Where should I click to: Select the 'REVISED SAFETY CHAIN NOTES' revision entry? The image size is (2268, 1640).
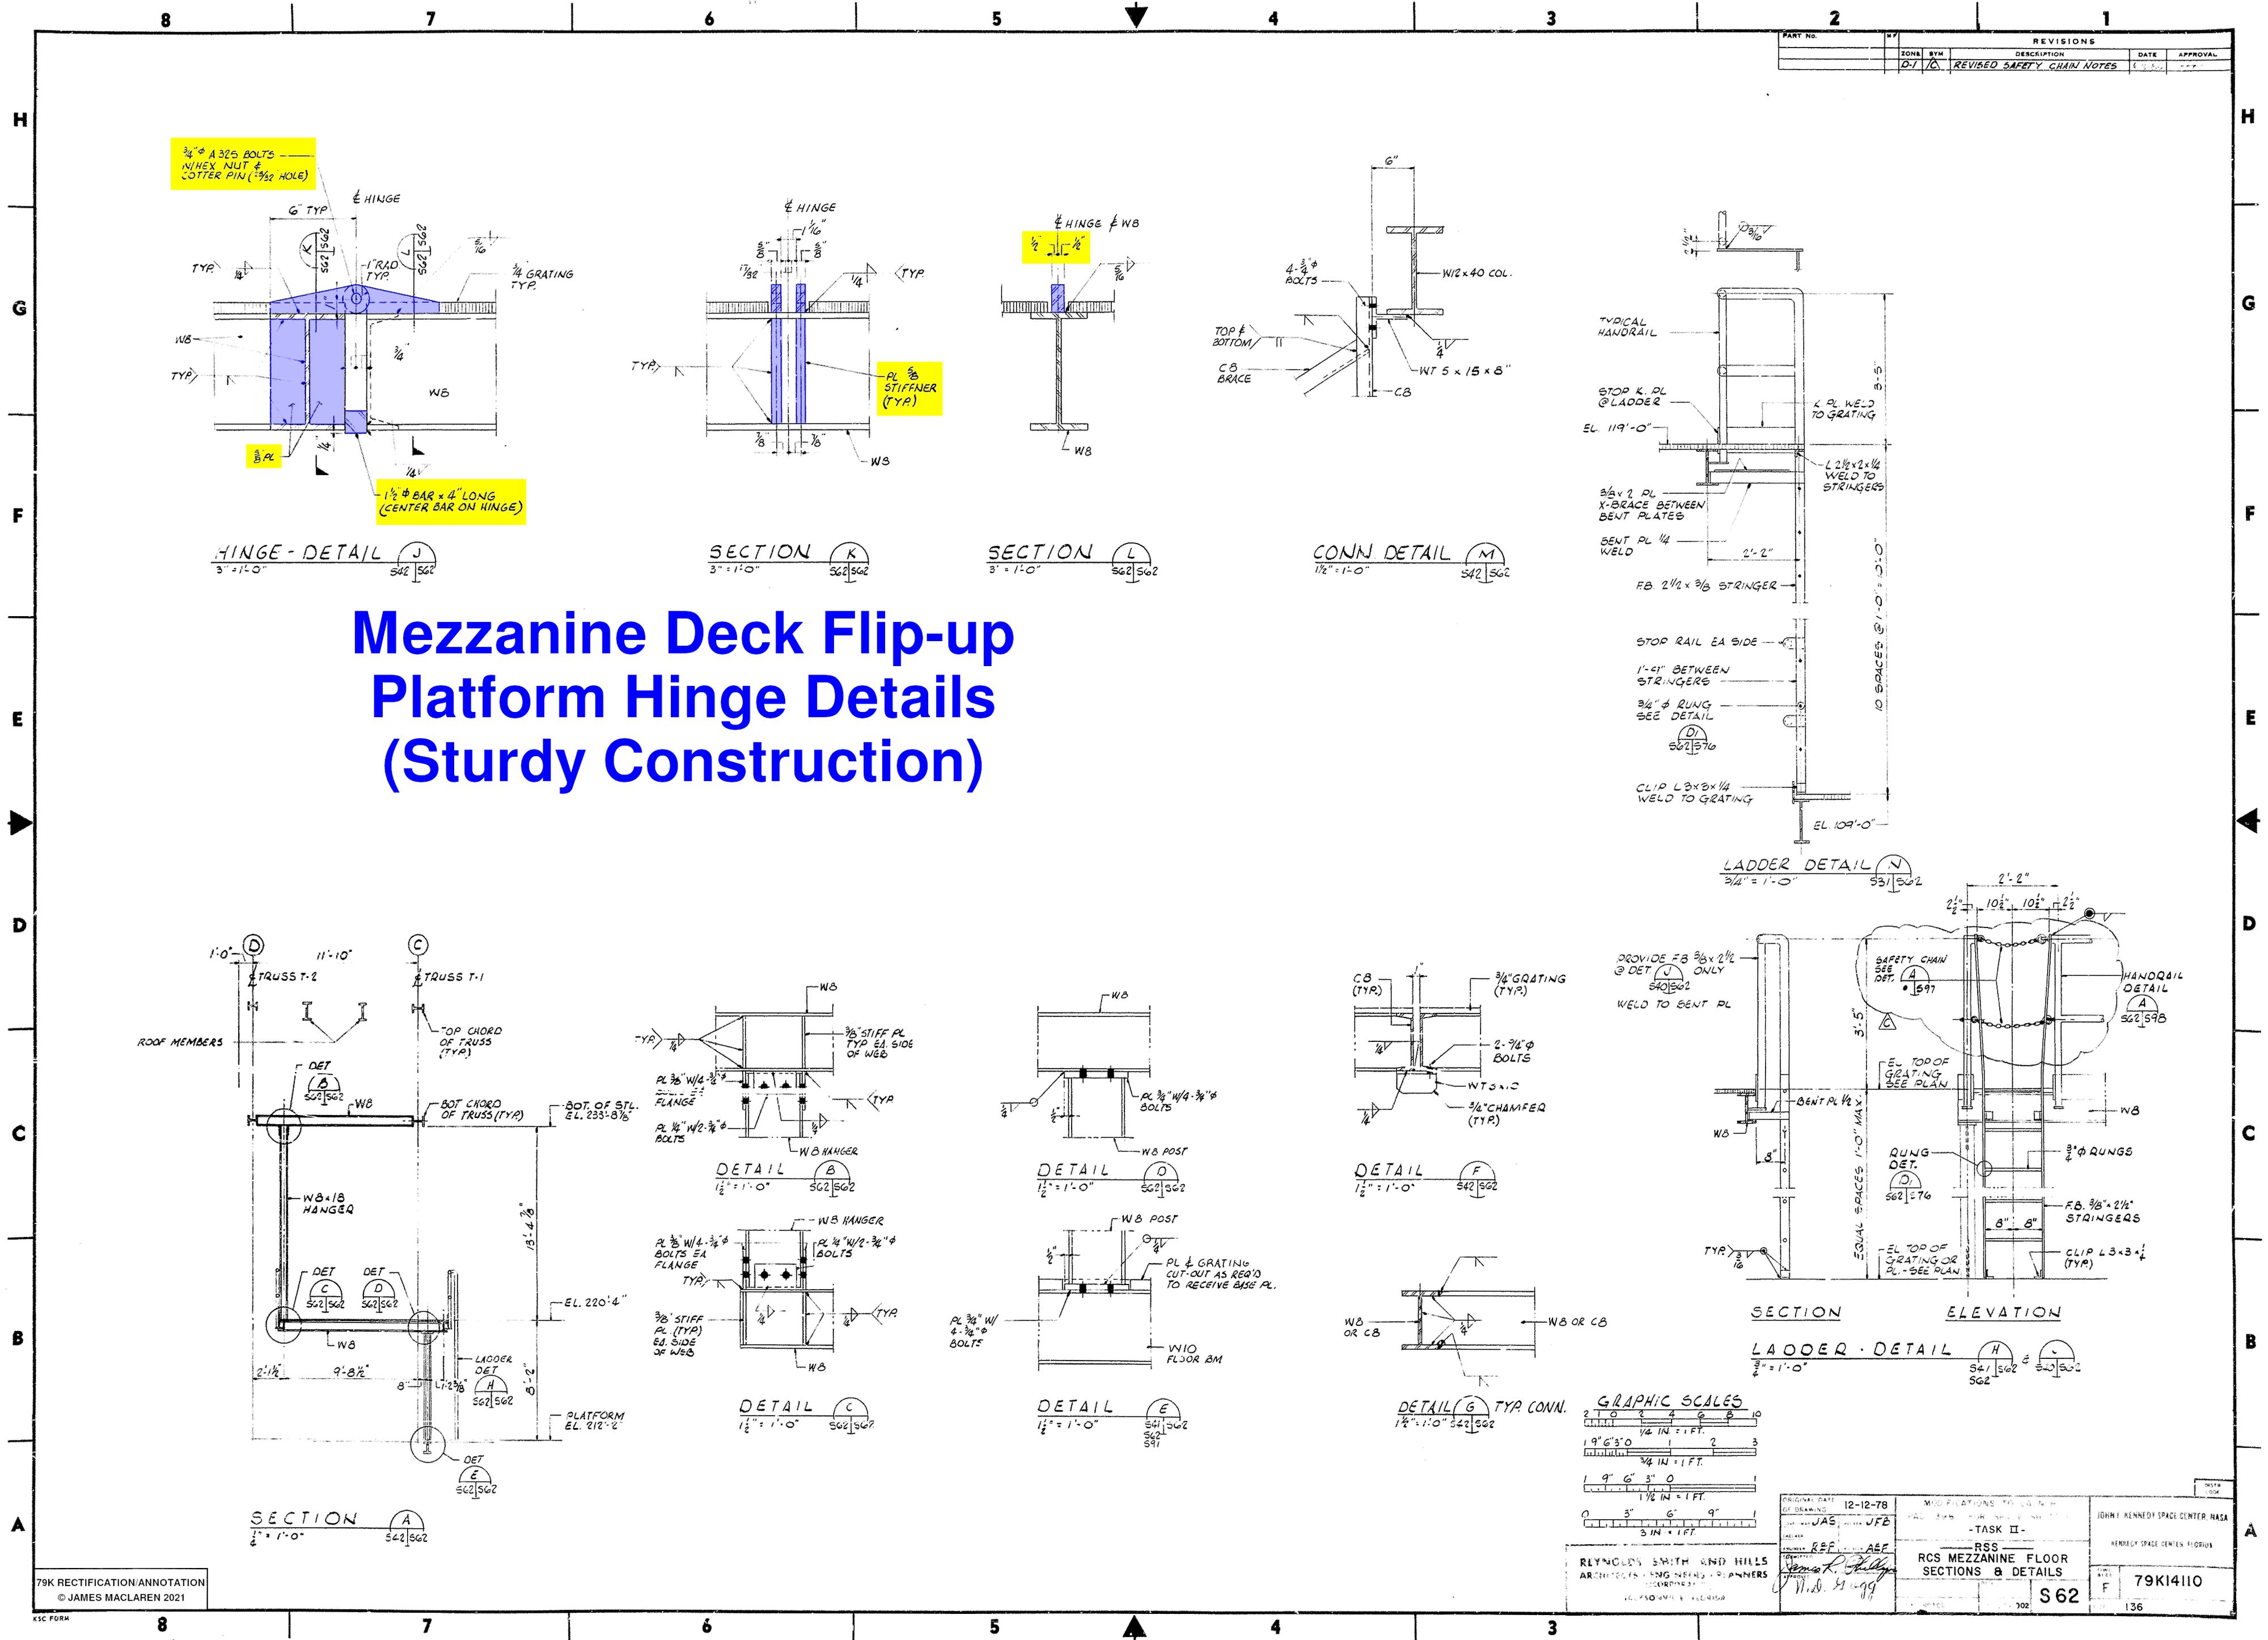(x=2035, y=65)
